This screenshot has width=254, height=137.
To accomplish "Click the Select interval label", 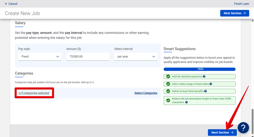I will click(x=123, y=49).
